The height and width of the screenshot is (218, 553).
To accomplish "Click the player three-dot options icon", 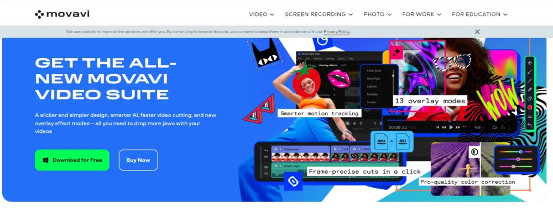I will (510, 127).
